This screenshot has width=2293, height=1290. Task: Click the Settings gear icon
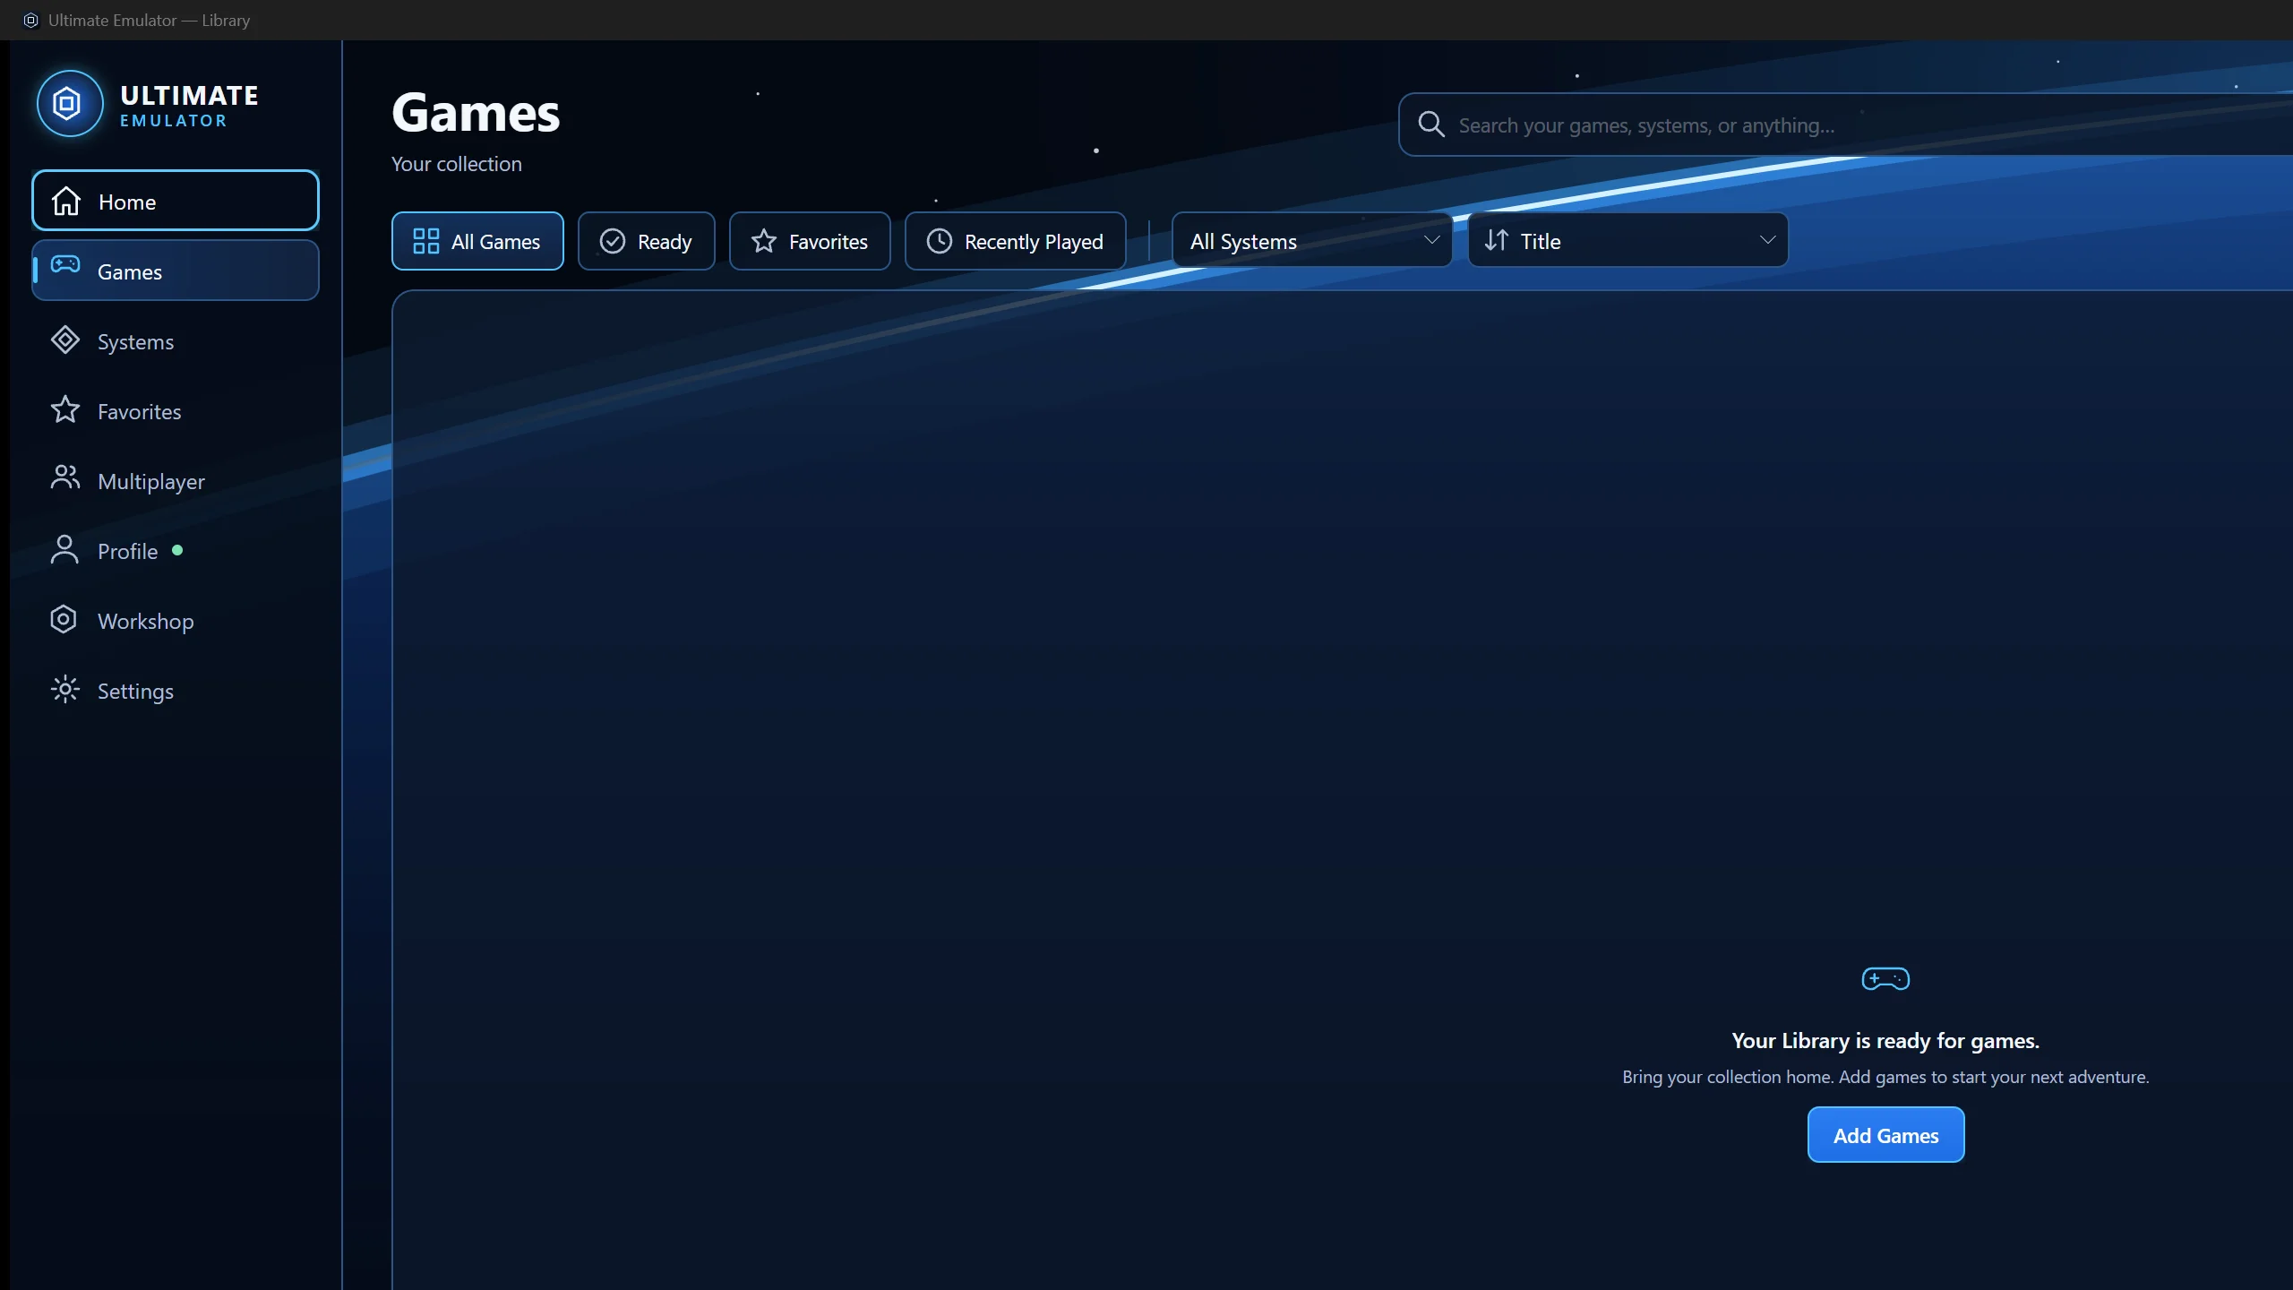(x=65, y=690)
